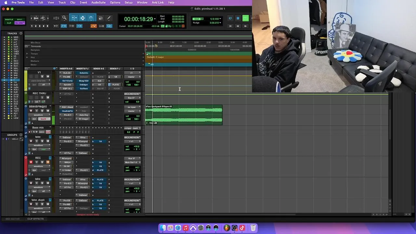Screen dimensions: 416x234
Task: Enable the orange Link Timeline button
Action: pyautogui.click(x=94, y=26)
